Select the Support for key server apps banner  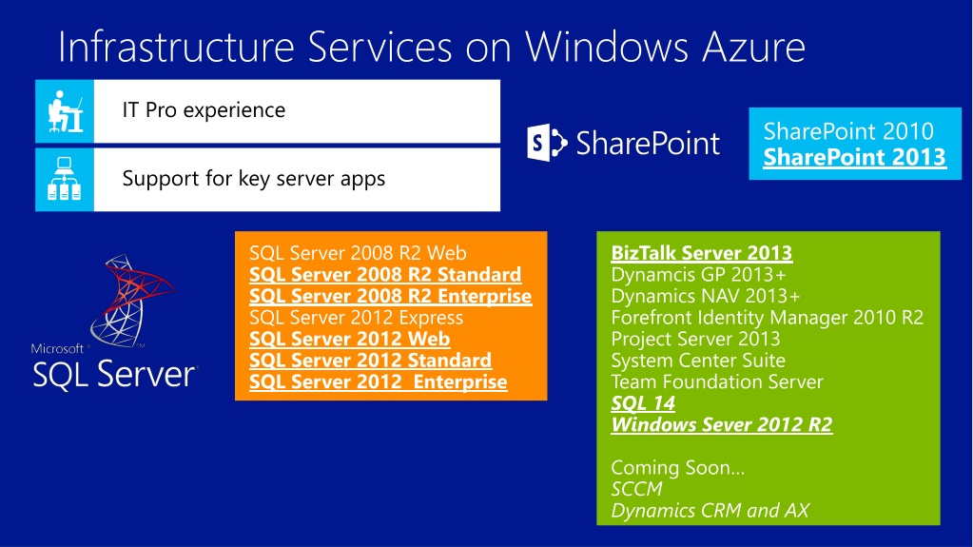[267, 180]
